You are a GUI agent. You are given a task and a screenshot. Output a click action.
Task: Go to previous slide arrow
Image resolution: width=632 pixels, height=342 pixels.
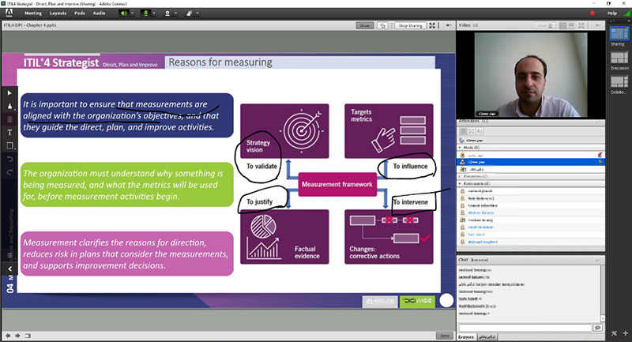(x=8, y=336)
